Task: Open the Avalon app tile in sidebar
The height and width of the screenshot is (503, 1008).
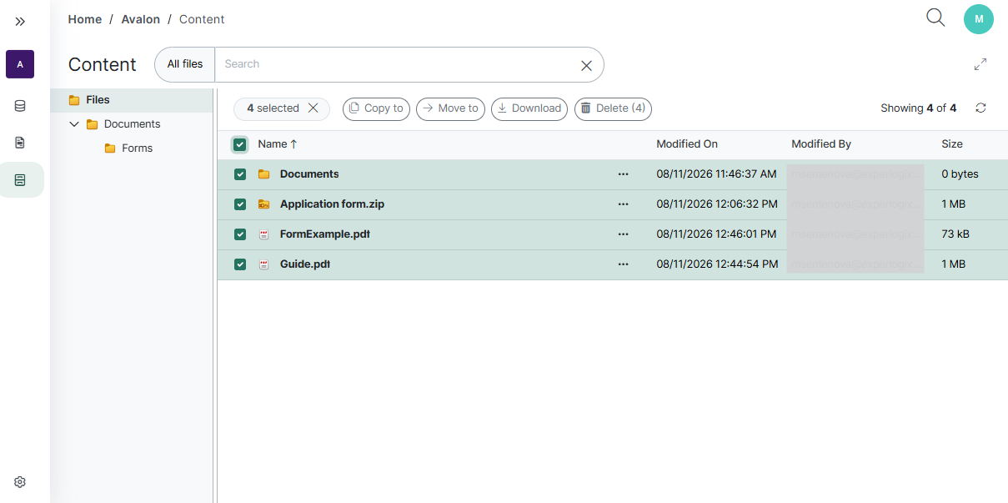Action: [20, 64]
